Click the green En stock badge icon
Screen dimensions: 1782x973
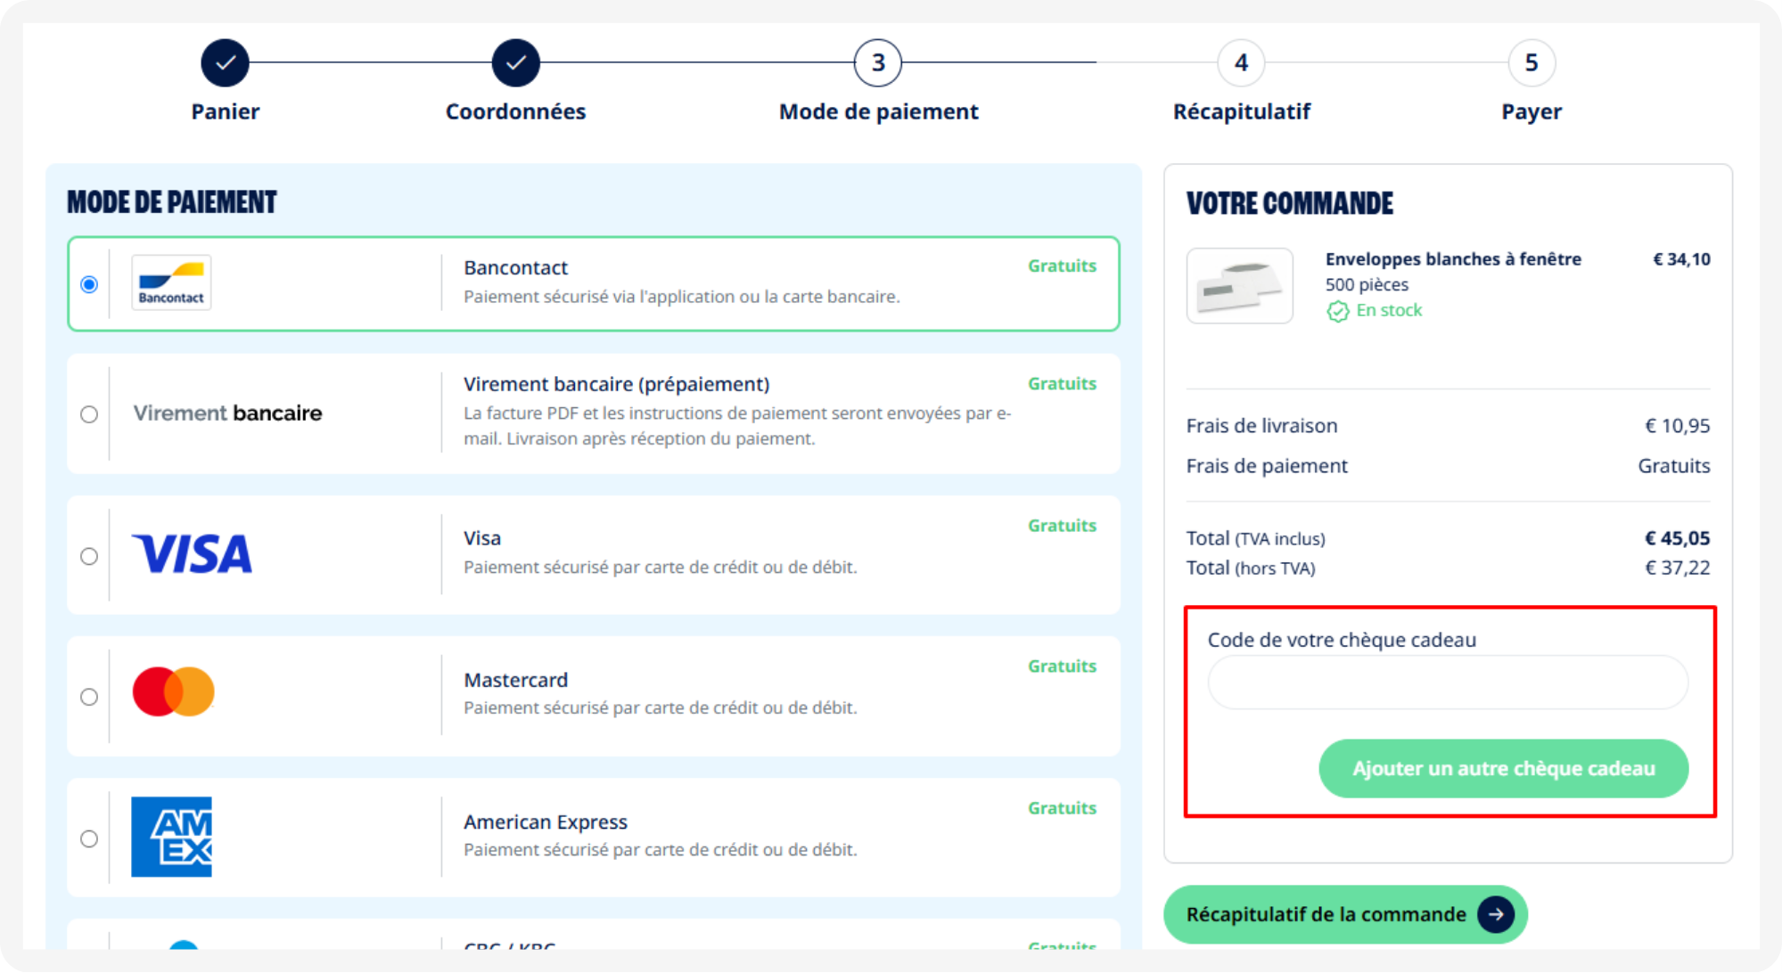pos(1337,311)
